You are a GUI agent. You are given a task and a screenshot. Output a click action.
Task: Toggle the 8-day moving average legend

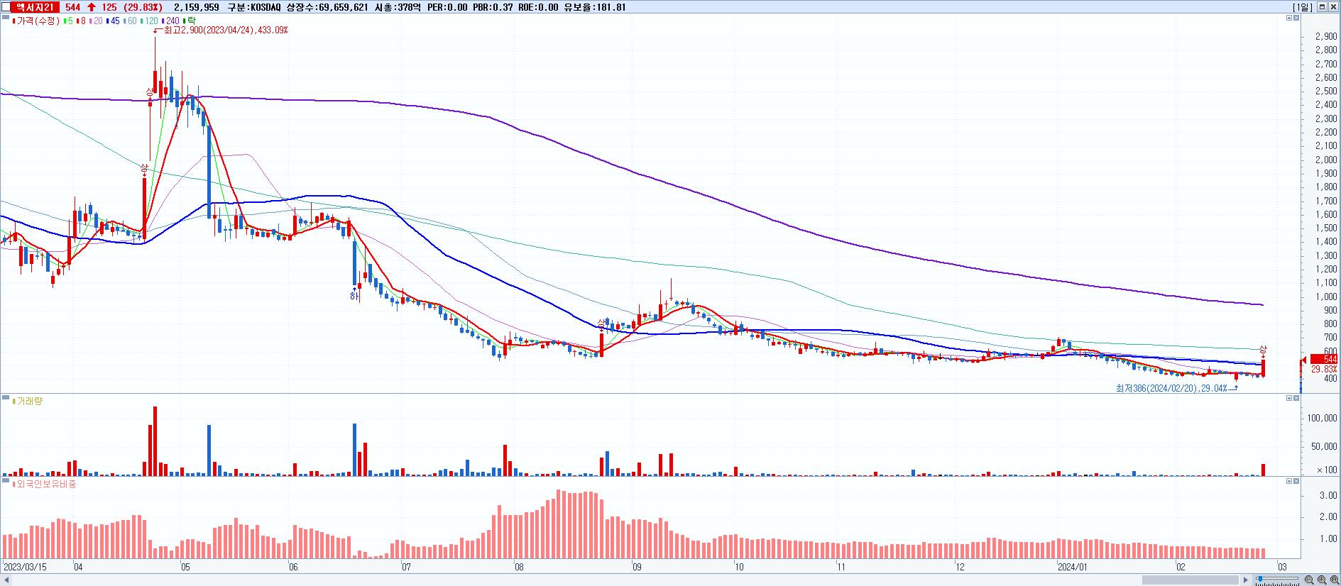[x=81, y=21]
